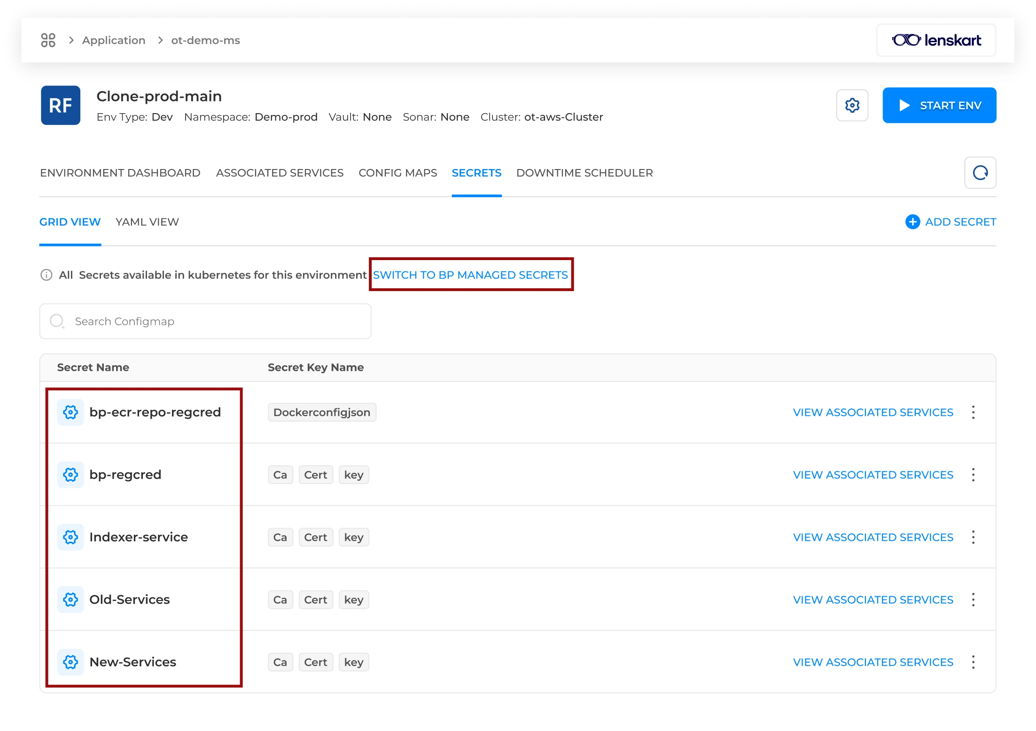
Task: Click the ot-demo-ms breadcrumb
Action: [205, 40]
